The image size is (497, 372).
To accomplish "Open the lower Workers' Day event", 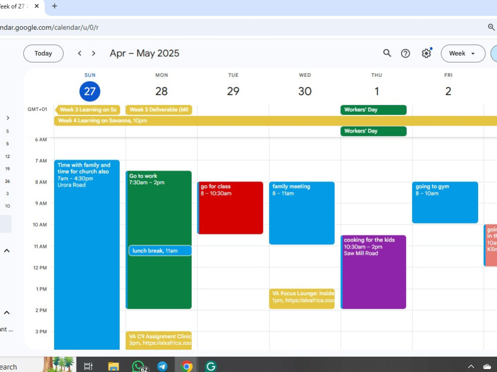I will (373, 131).
